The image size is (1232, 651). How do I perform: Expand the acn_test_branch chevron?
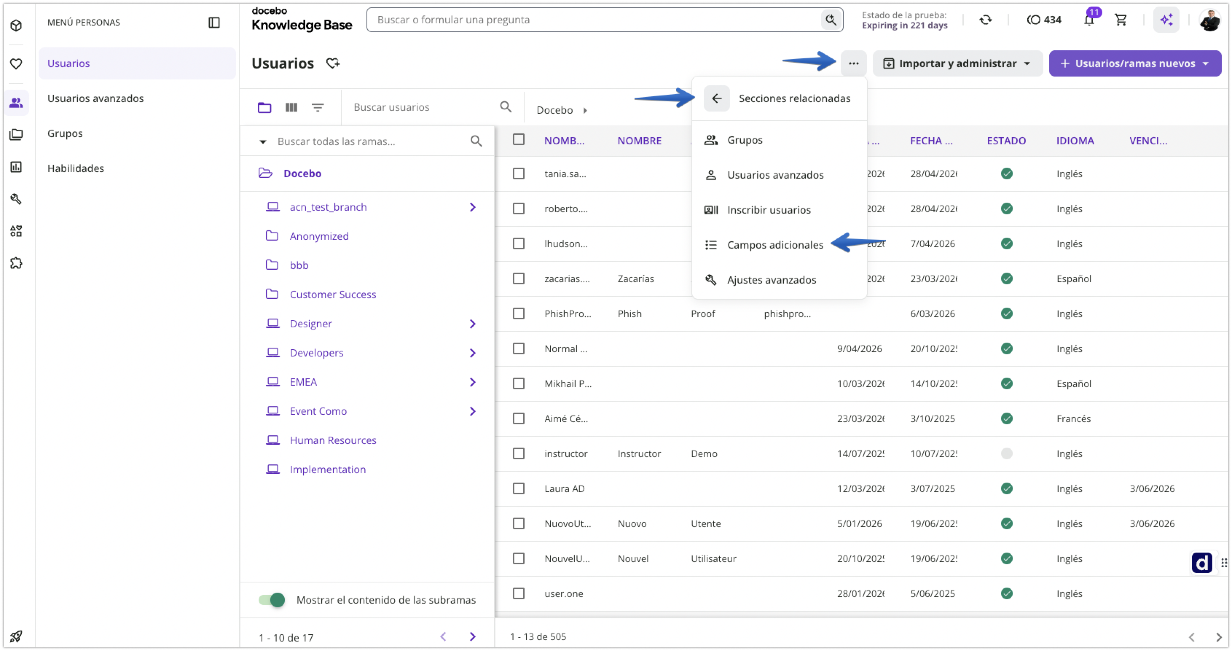[x=472, y=207]
